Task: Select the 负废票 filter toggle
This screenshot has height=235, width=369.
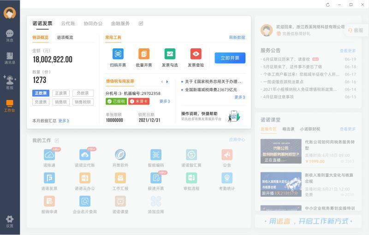Action: click(x=41, y=102)
